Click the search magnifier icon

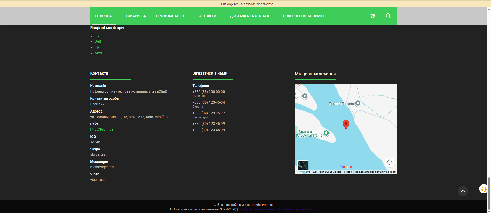point(388,16)
